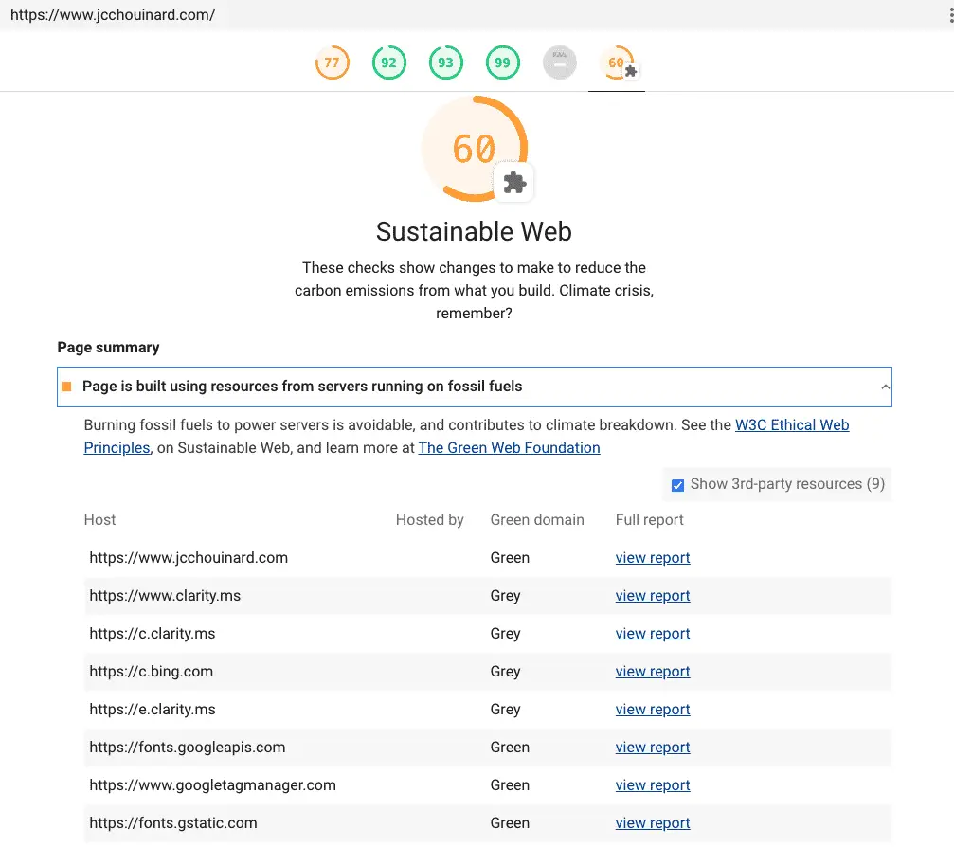View report for www.jcchouinard.com

coord(652,558)
